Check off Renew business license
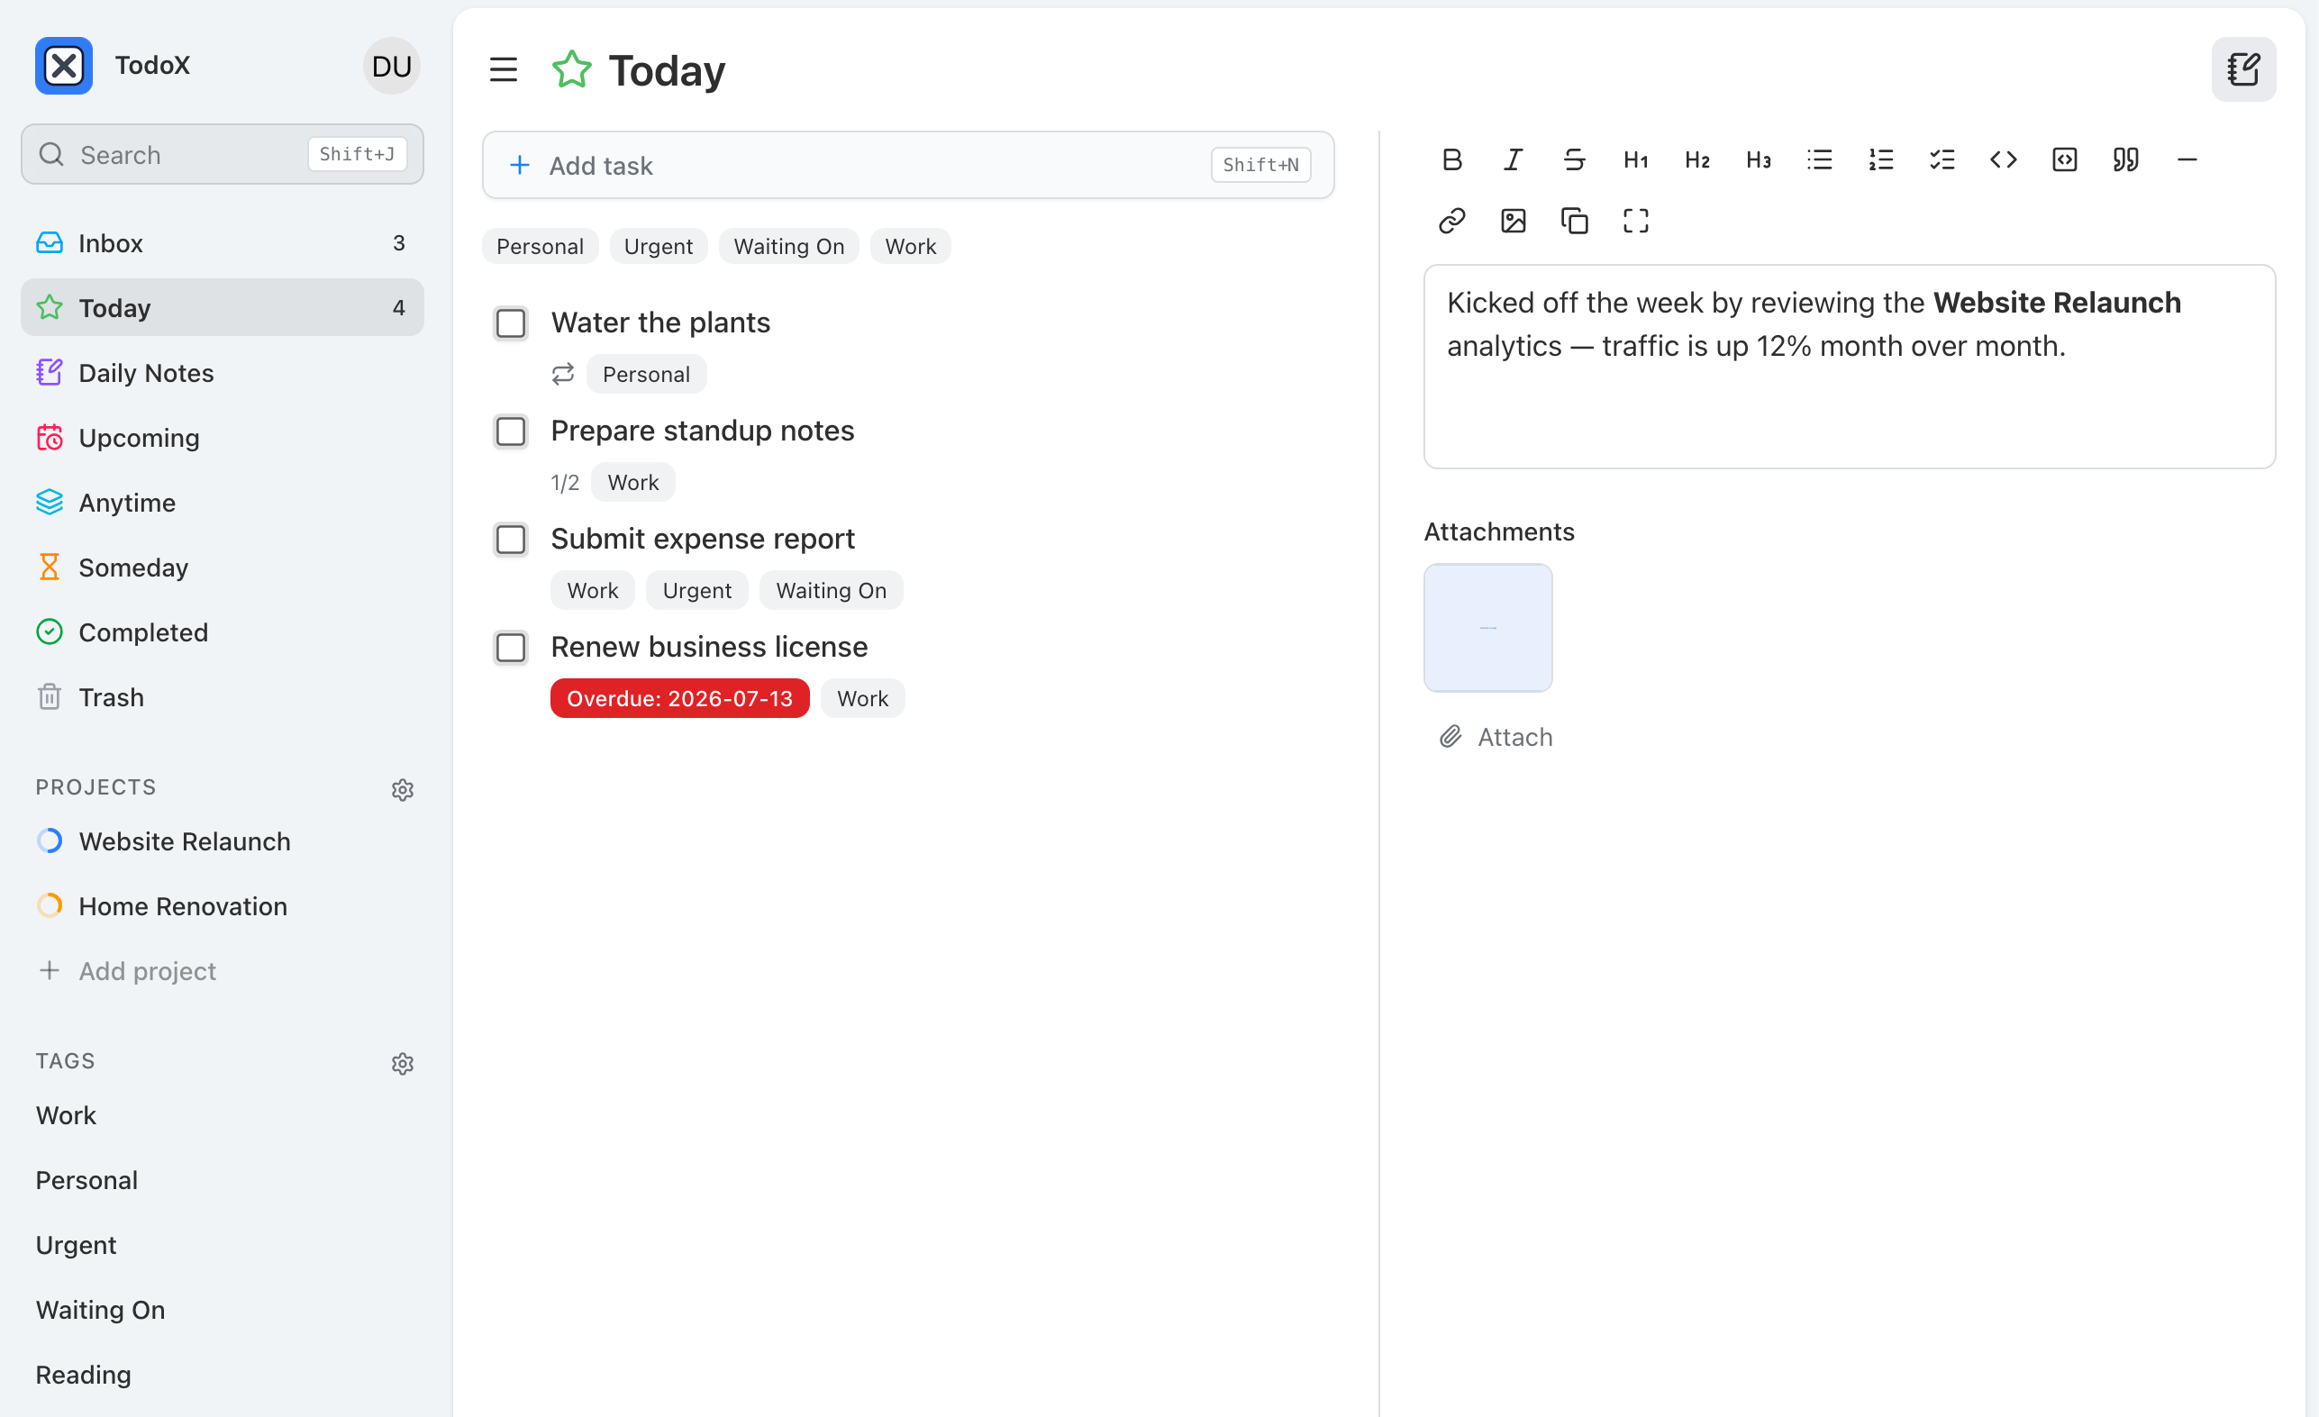 [511, 649]
